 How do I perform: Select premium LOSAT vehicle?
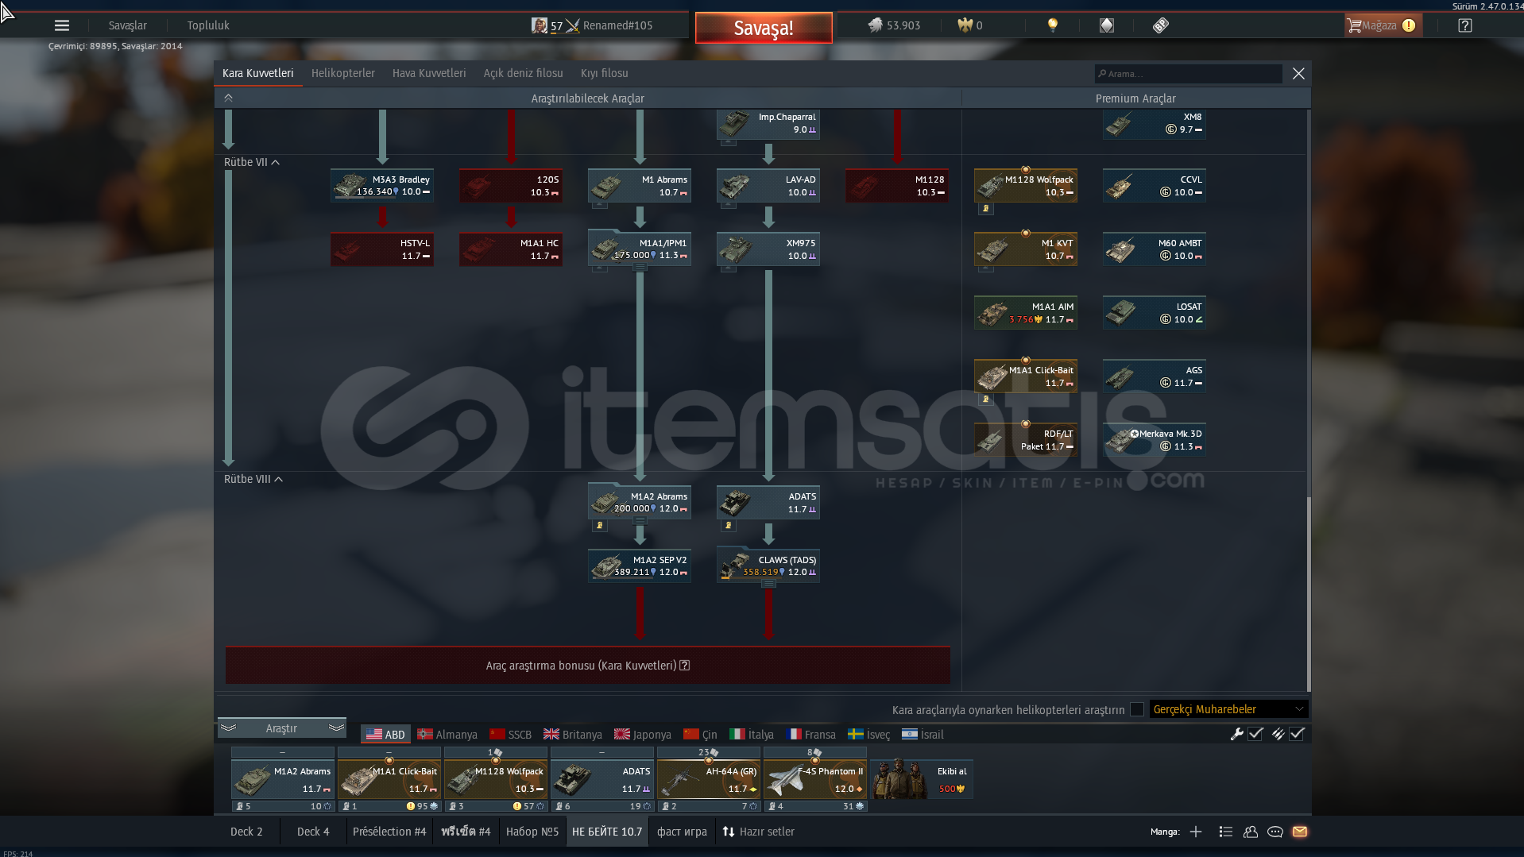tap(1155, 312)
